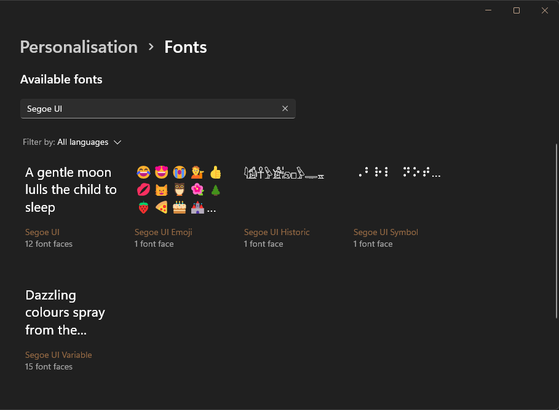Click the 15 font faces label under Segoe UI Variable
The height and width of the screenshot is (410, 559).
coord(48,366)
